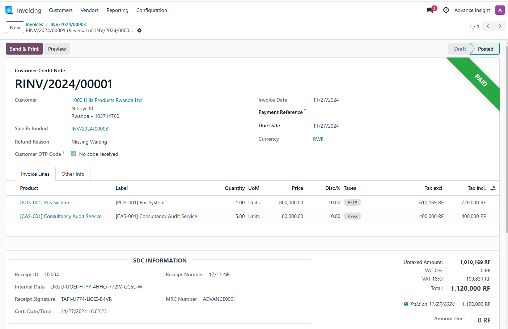
Task: Open Sale Refunded INV/2024/00003 link
Action: click(x=90, y=129)
